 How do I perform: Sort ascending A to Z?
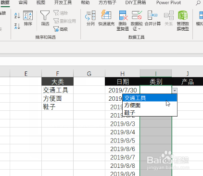[17, 16]
